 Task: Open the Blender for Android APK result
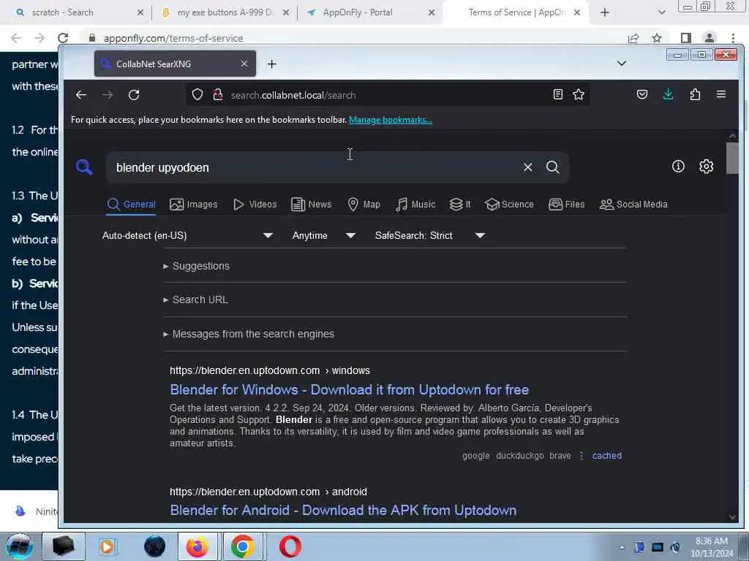coord(343,510)
